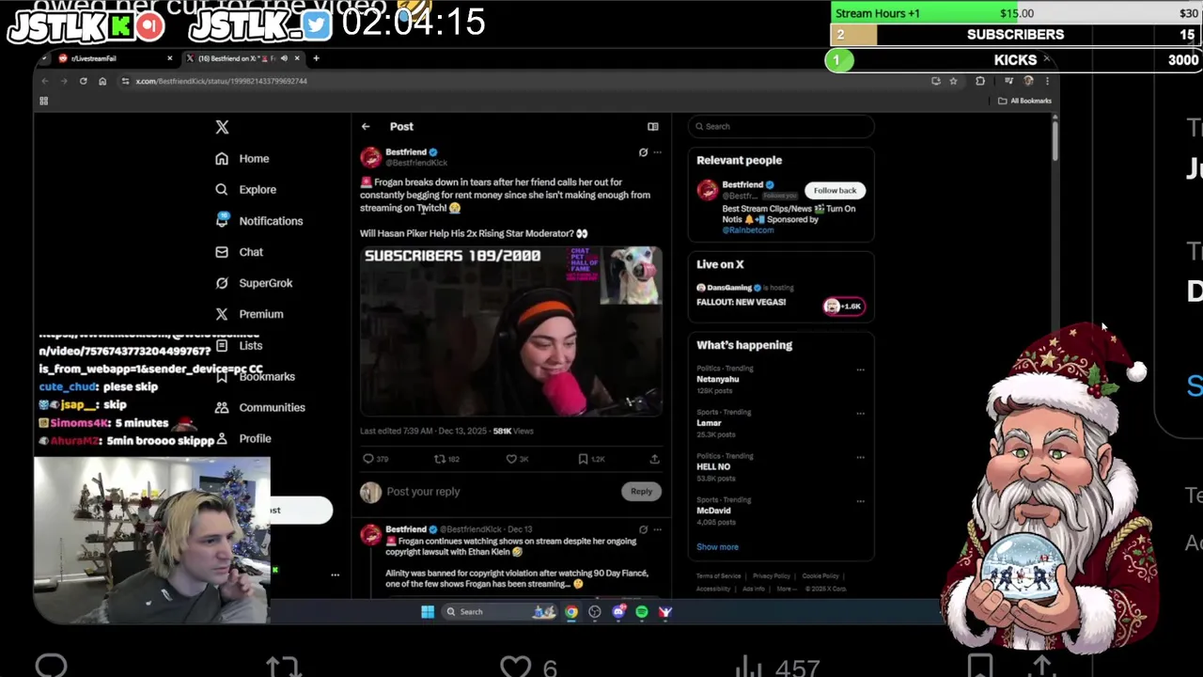Click the Follow back button
This screenshot has height=677, width=1203.
pyautogui.click(x=835, y=191)
